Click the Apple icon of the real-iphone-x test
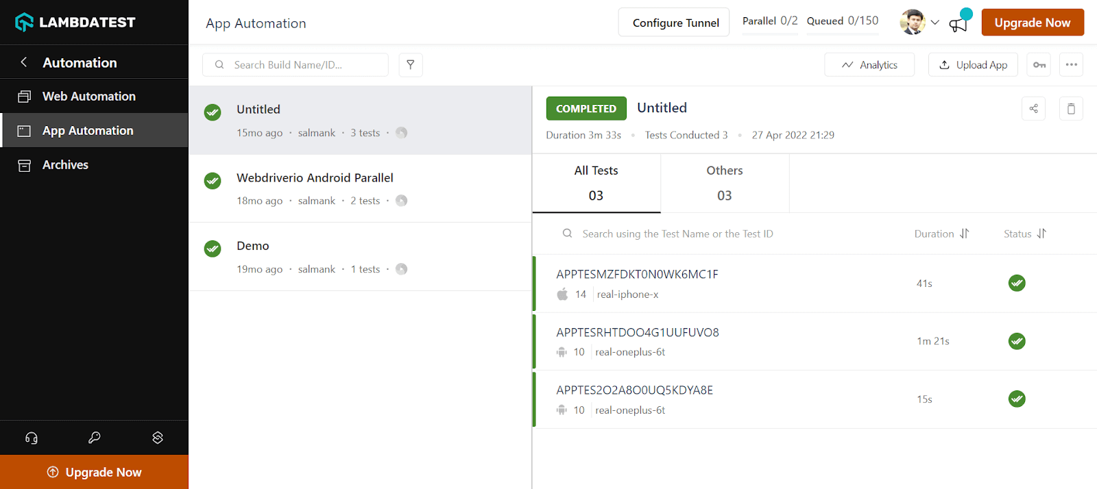This screenshot has height=489, width=1097. pyautogui.click(x=562, y=294)
